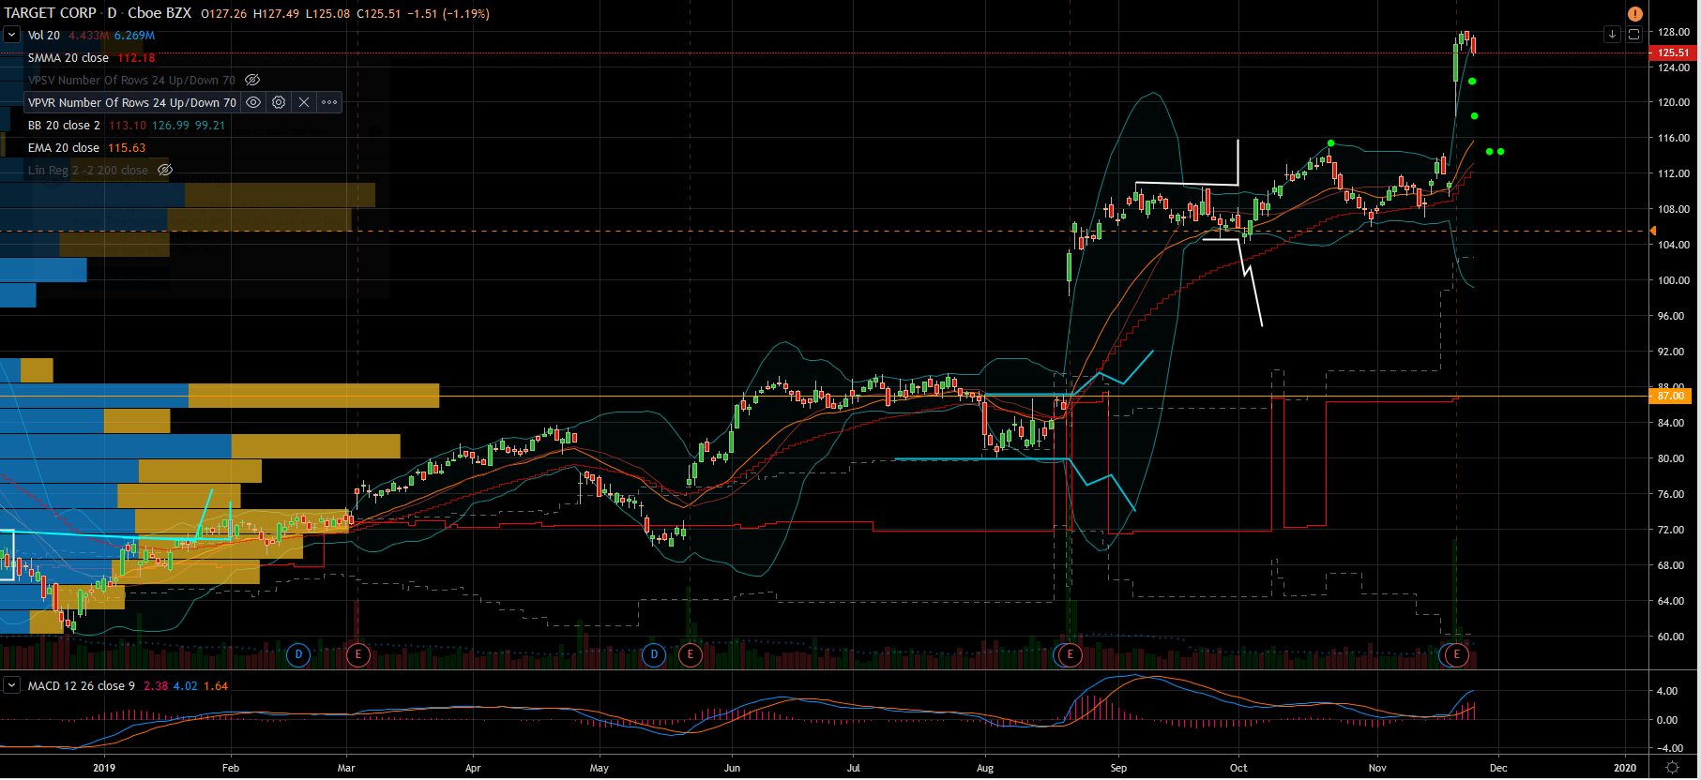
Task: Click the earnings marker in late August
Action: click(x=1070, y=654)
